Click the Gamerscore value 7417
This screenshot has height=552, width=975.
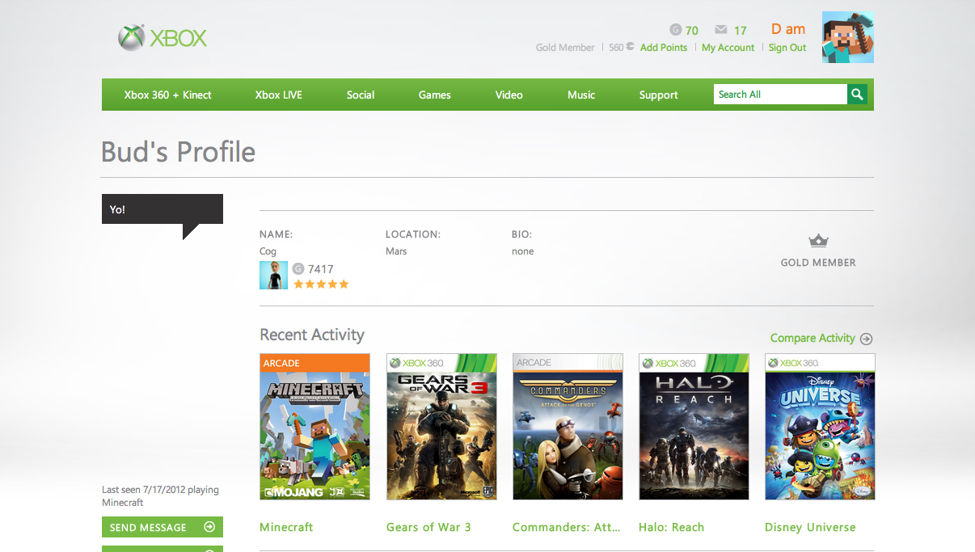pos(321,269)
